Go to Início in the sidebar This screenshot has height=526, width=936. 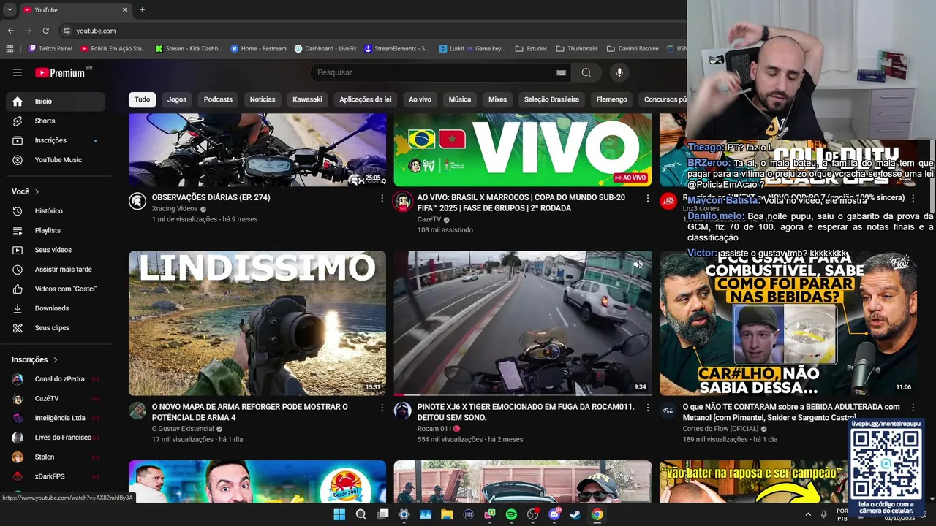pyautogui.click(x=56, y=102)
